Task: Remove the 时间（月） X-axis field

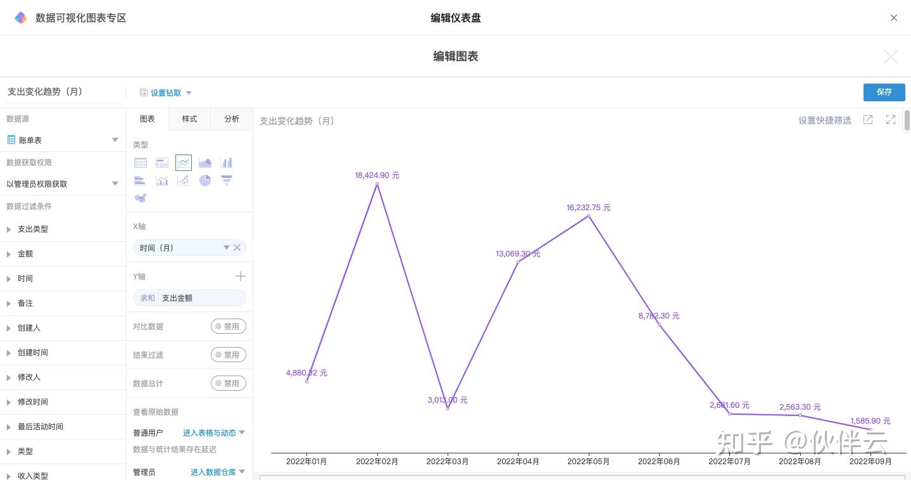Action: [x=237, y=248]
